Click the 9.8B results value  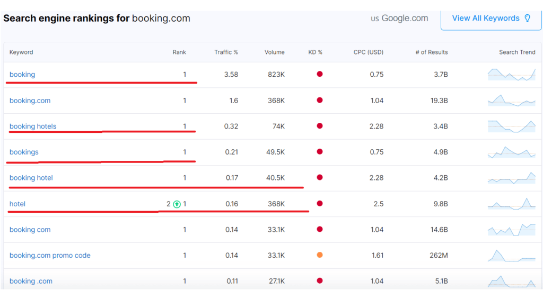(441, 204)
